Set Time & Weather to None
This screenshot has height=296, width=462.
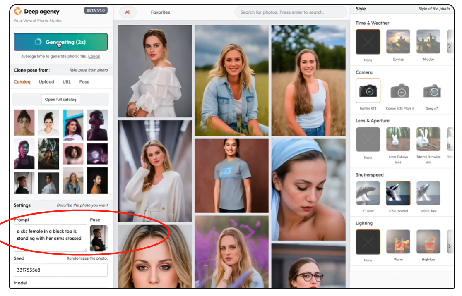click(x=368, y=42)
